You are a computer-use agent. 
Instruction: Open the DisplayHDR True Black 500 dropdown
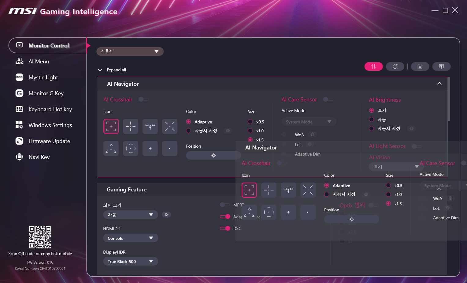[130, 262]
